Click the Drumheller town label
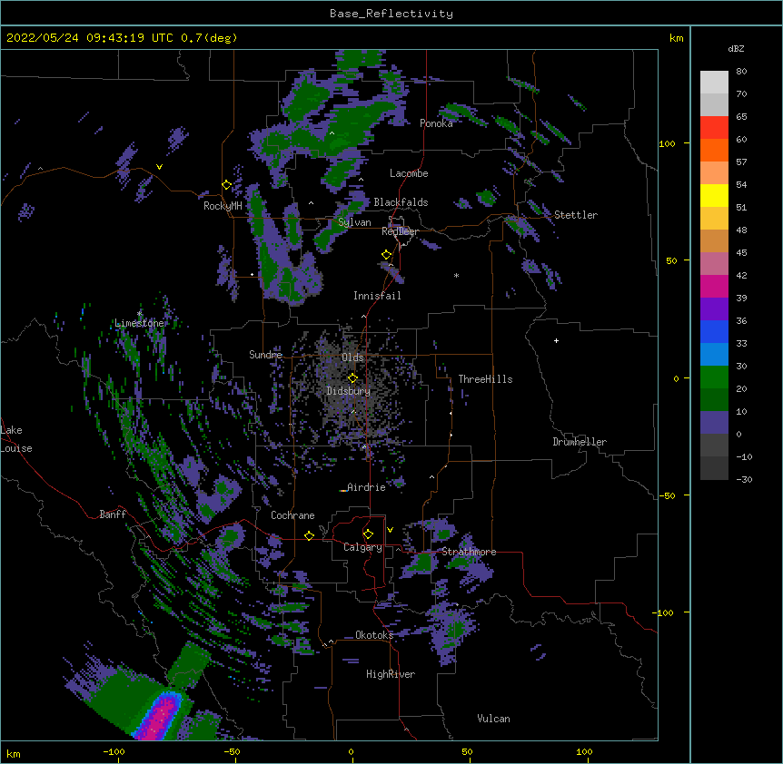Viewport: 783px width, 764px height. pos(580,442)
